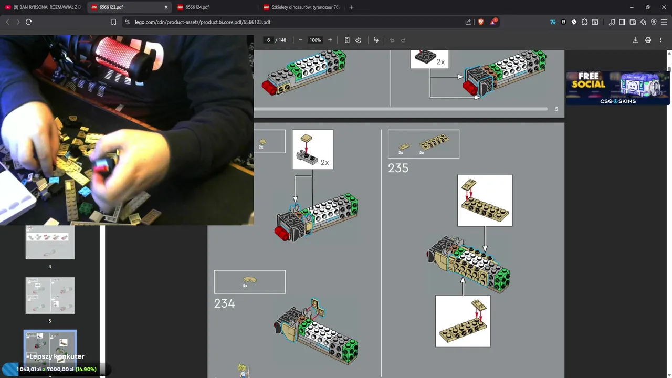Open Brave Shields lion icon
This screenshot has width=672, height=378.
coord(480,22)
